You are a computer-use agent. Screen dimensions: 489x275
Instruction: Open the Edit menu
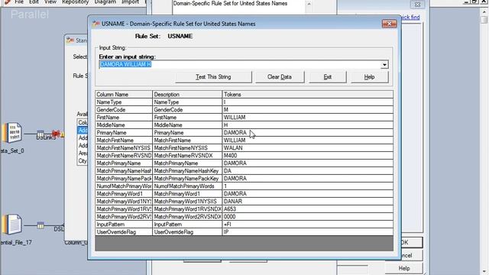(34, 2)
